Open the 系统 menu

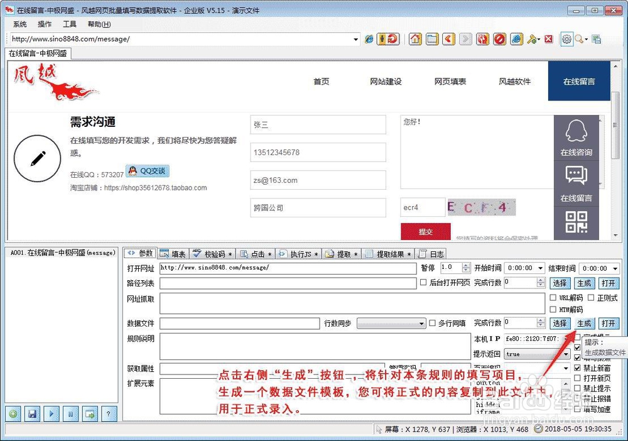click(19, 24)
